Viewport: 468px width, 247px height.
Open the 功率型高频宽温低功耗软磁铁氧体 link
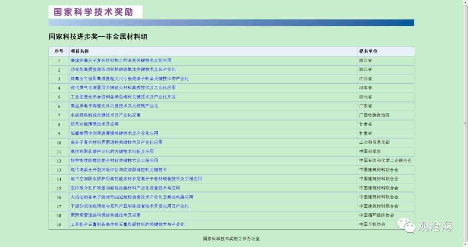[123, 70]
